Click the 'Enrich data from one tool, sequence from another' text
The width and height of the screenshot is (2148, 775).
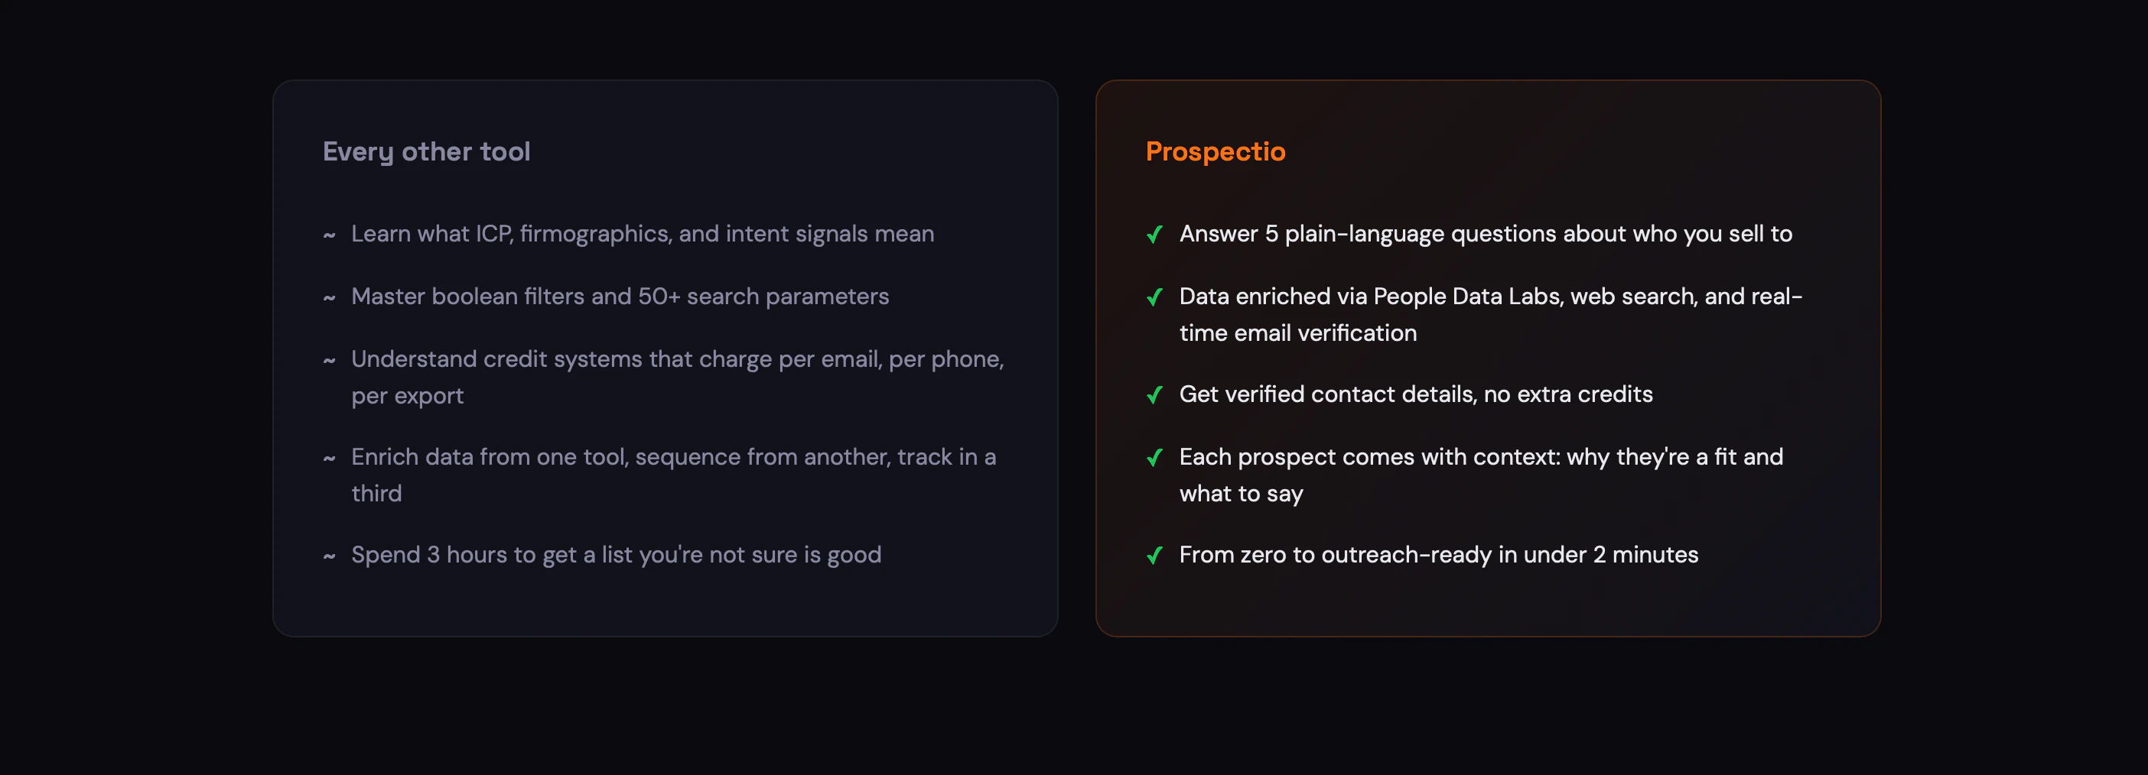tap(674, 475)
